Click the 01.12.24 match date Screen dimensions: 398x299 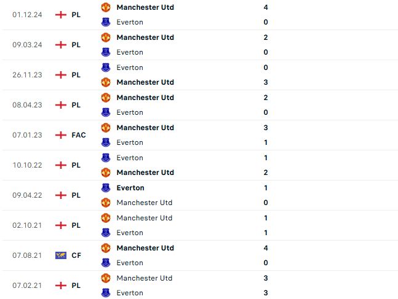pyautogui.click(x=27, y=15)
